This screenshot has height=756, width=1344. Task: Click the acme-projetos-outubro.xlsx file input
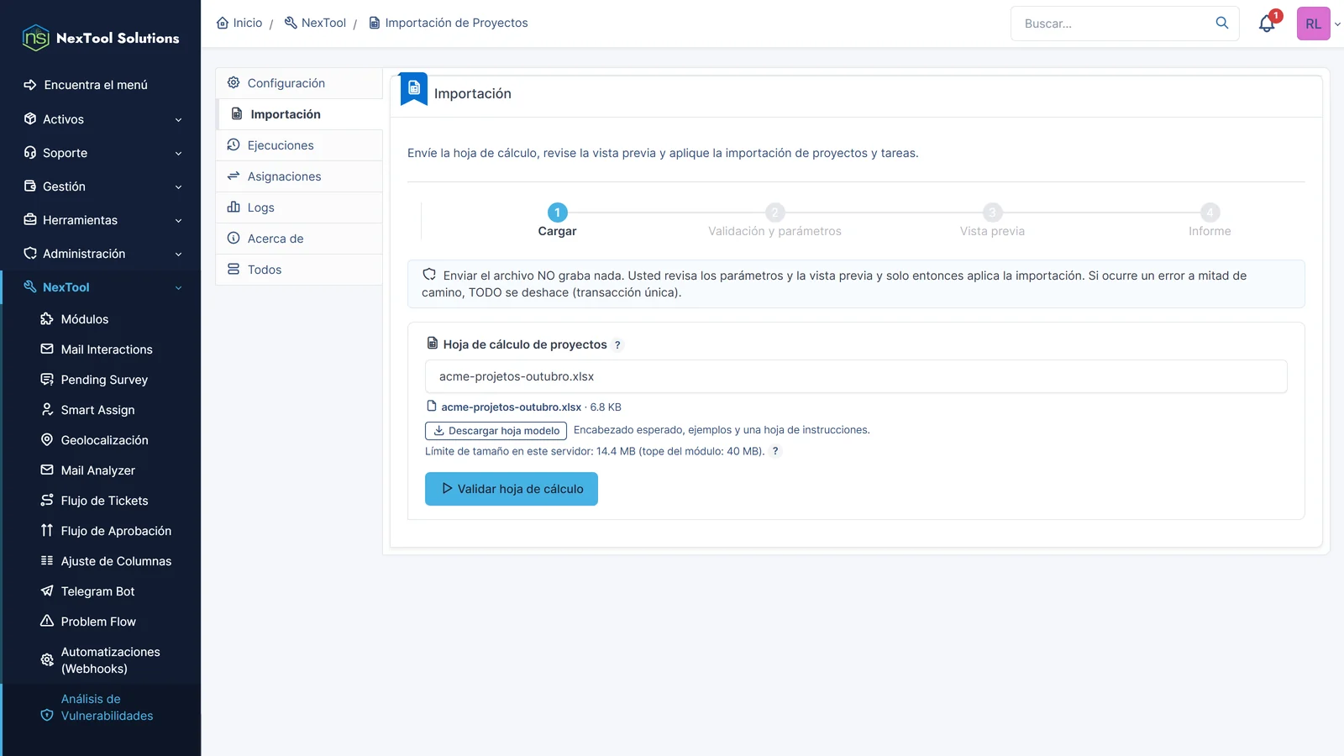point(856,376)
